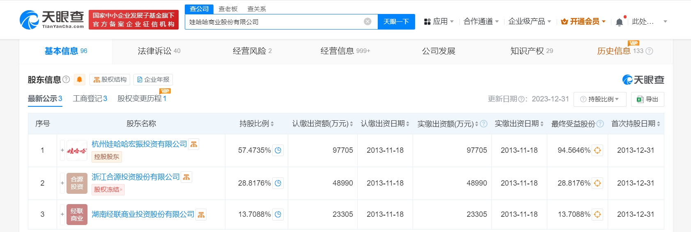Click the notification bell icon in header
Viewport: 691px width, 232px height.
click(x=619, y=22)
